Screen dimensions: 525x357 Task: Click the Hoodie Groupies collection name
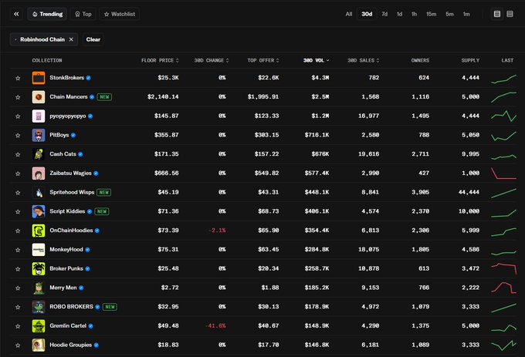[x=71, y=345]
